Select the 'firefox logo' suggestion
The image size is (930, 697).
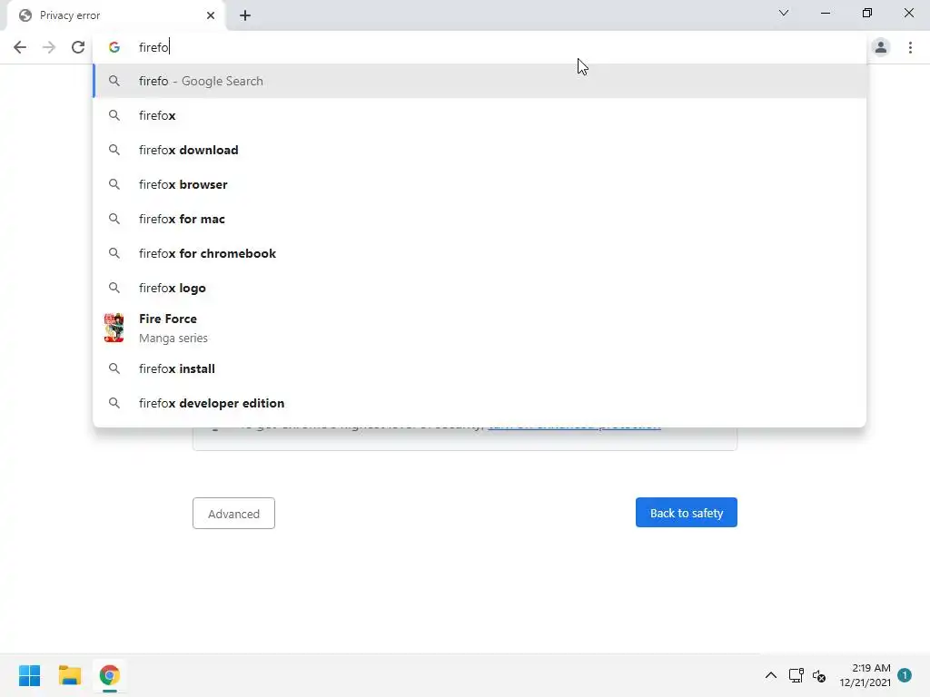click(480, 288)
